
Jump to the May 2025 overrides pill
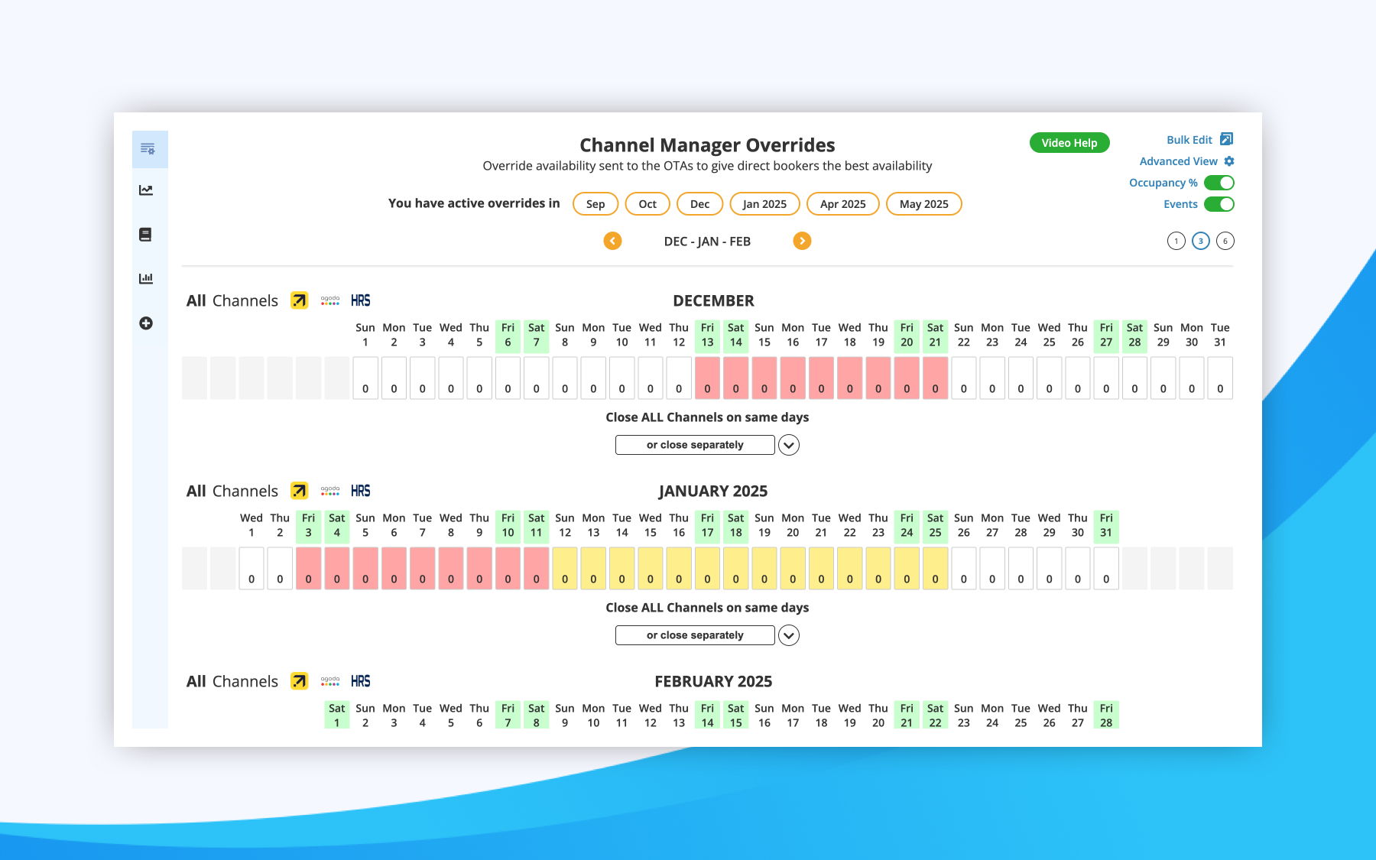(923, 204)
